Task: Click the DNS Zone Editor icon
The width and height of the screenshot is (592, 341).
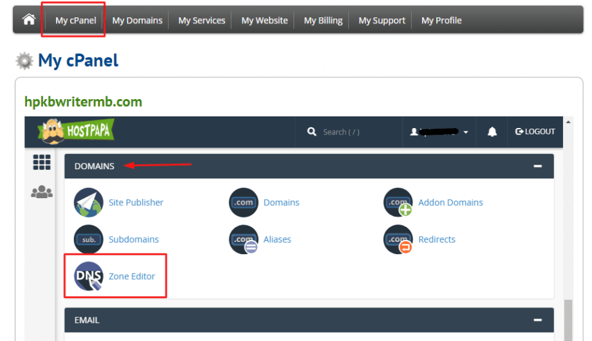Action: point(89,276)
